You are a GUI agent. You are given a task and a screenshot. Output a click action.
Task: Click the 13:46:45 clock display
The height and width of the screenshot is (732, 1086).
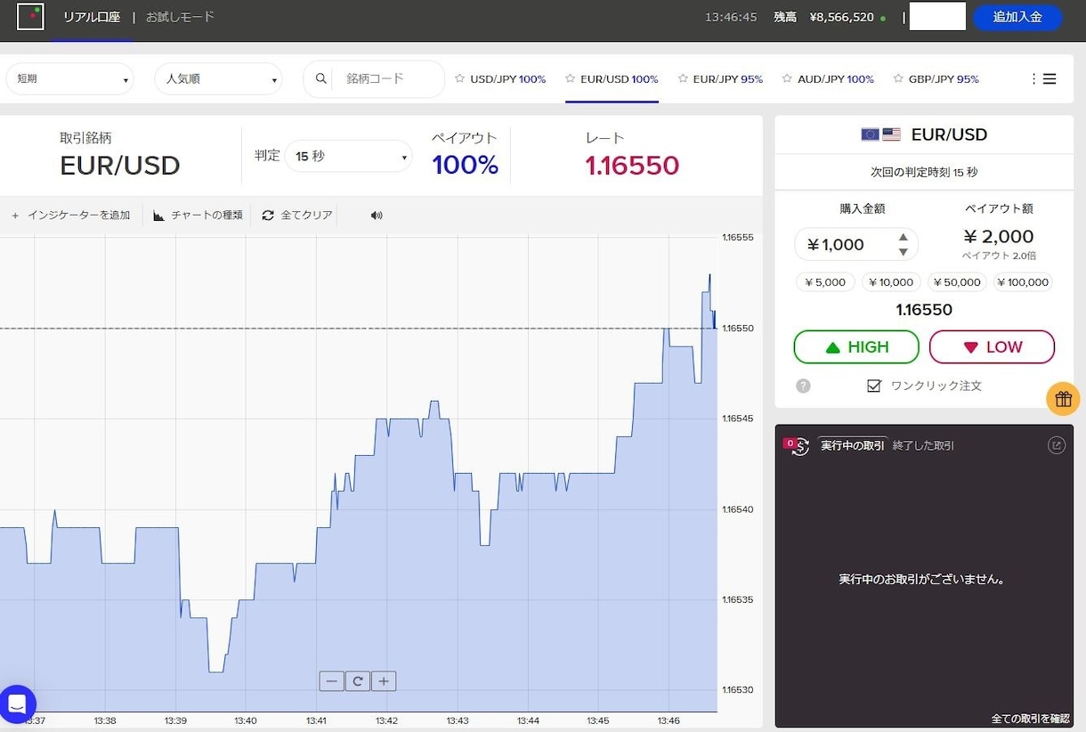click(x=731, y=17)
